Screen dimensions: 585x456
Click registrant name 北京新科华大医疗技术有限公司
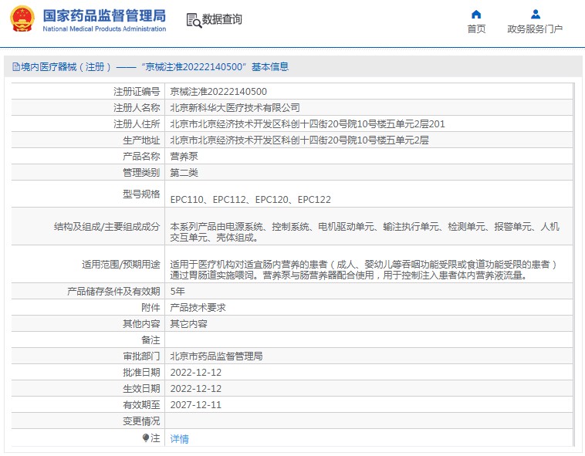pyautogui.click(x=235, y=108)
